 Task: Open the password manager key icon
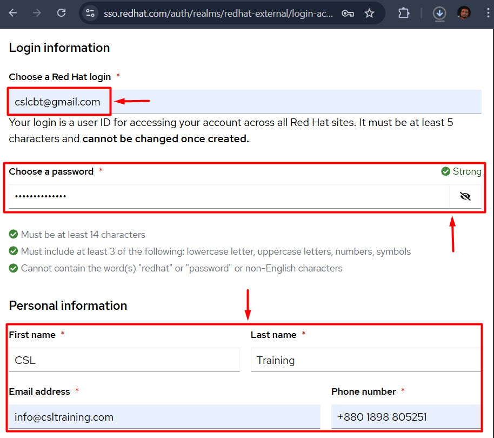pos(348,13)
